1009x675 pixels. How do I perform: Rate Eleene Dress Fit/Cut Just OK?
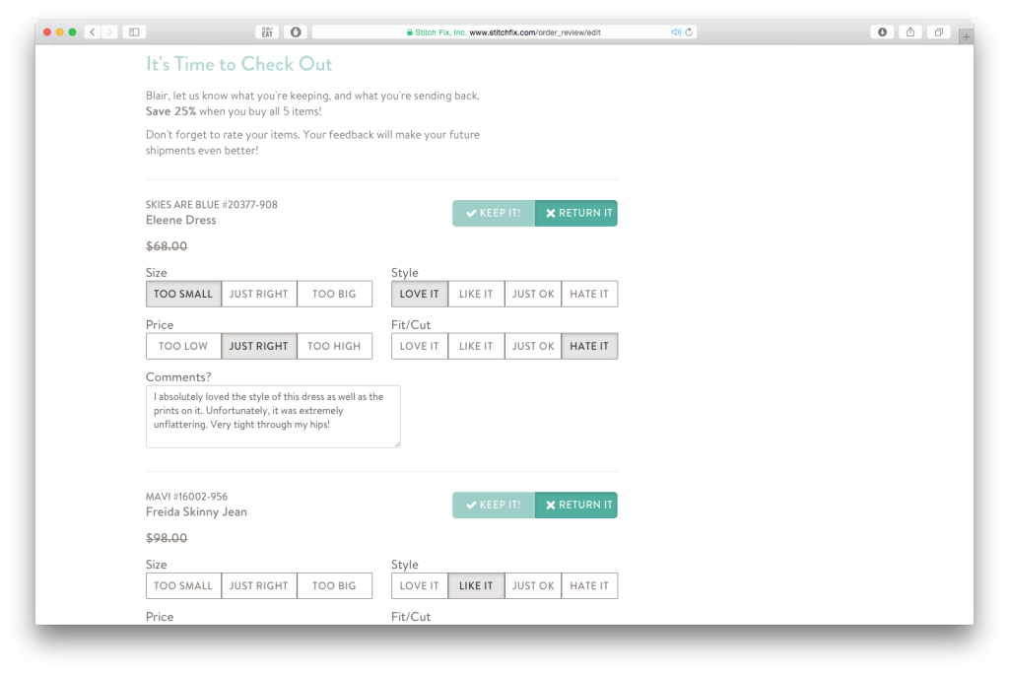[533, 346]
